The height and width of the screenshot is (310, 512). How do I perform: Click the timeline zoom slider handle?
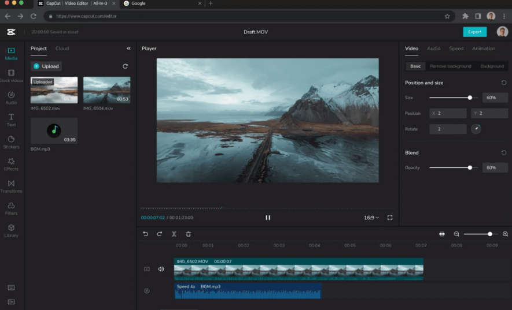tap(490, 234)
